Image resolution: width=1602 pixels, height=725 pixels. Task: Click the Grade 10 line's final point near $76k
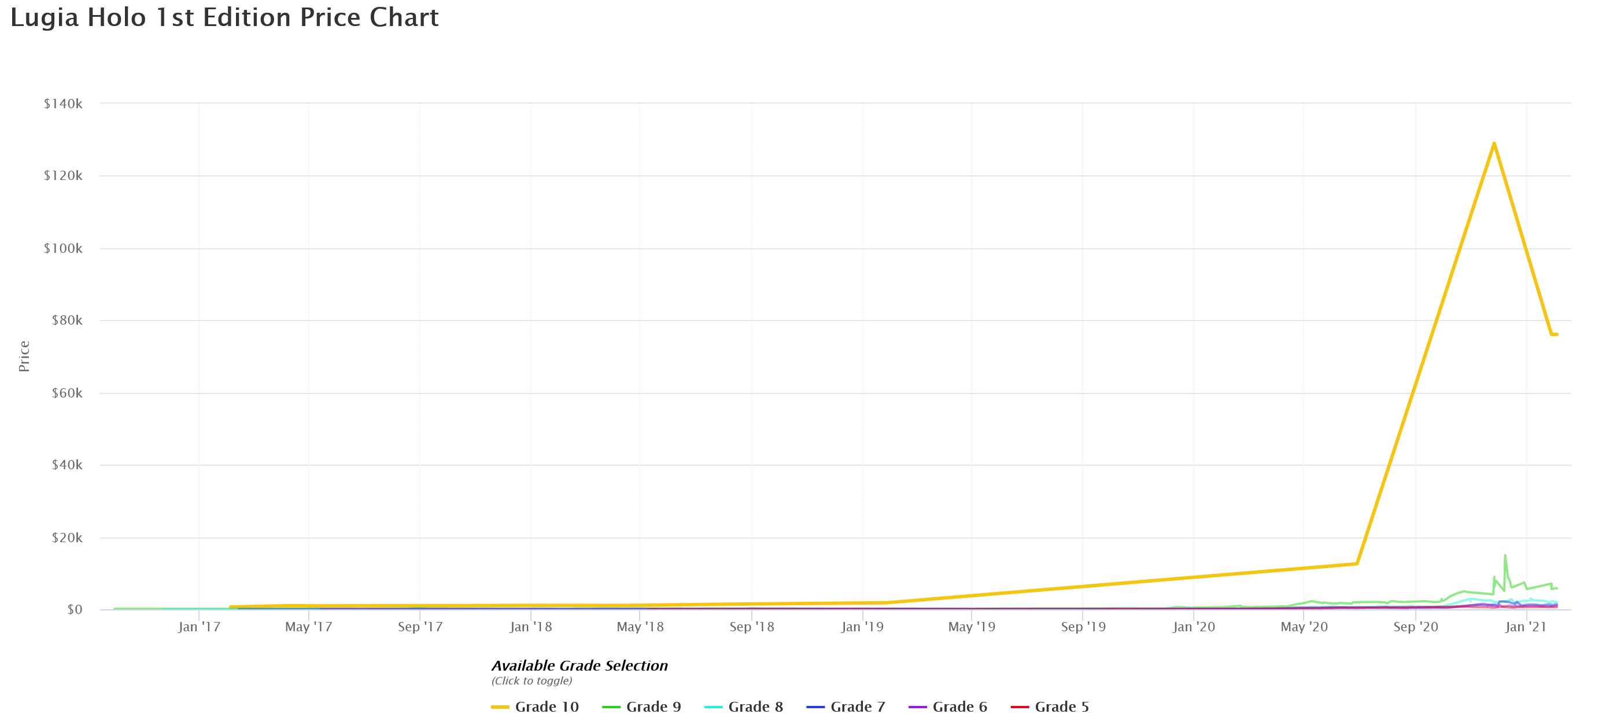tap(1557, 334)
